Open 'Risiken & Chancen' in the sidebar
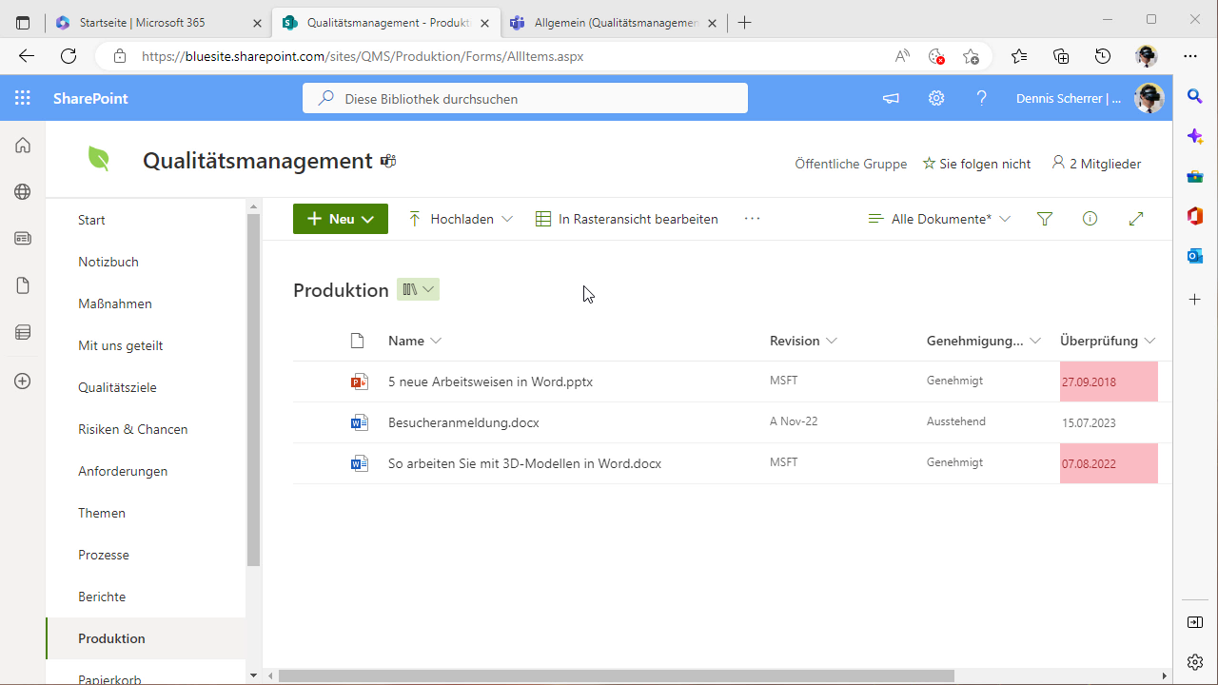1218x685 pixels. coord(131,429)
